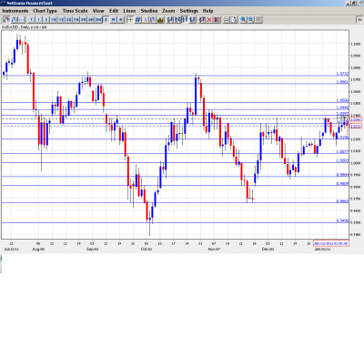
Task: Open the Instruments menu
Action: pyautogui.click(x=15, y=11)
